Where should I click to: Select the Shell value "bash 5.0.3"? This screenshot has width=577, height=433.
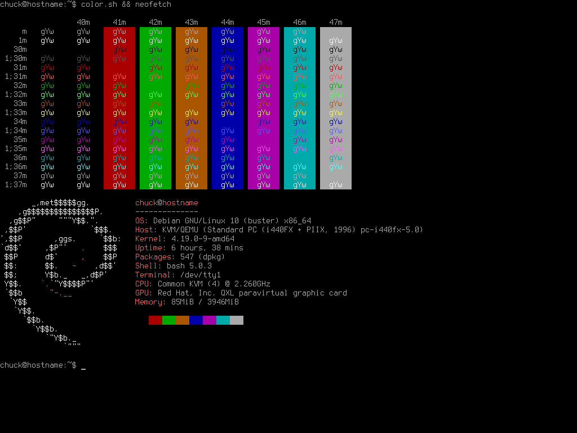coord(189,266)
